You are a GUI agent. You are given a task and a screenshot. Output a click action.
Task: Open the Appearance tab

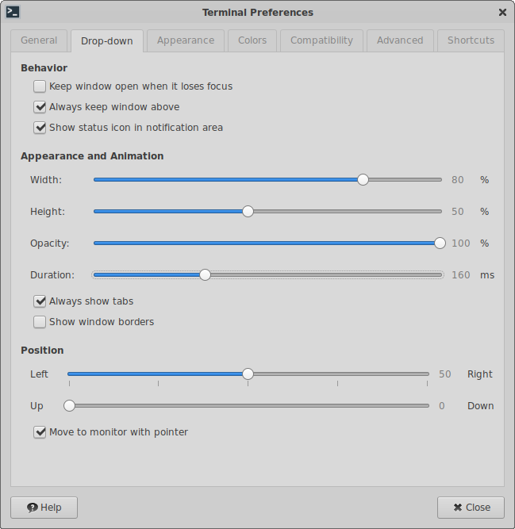(186, 40)
